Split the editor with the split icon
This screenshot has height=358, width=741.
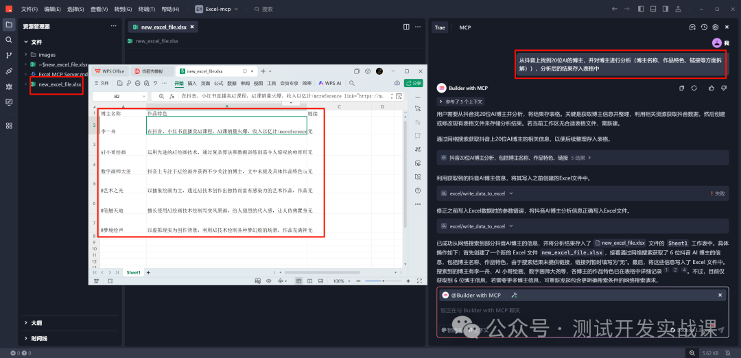[406, 27]
